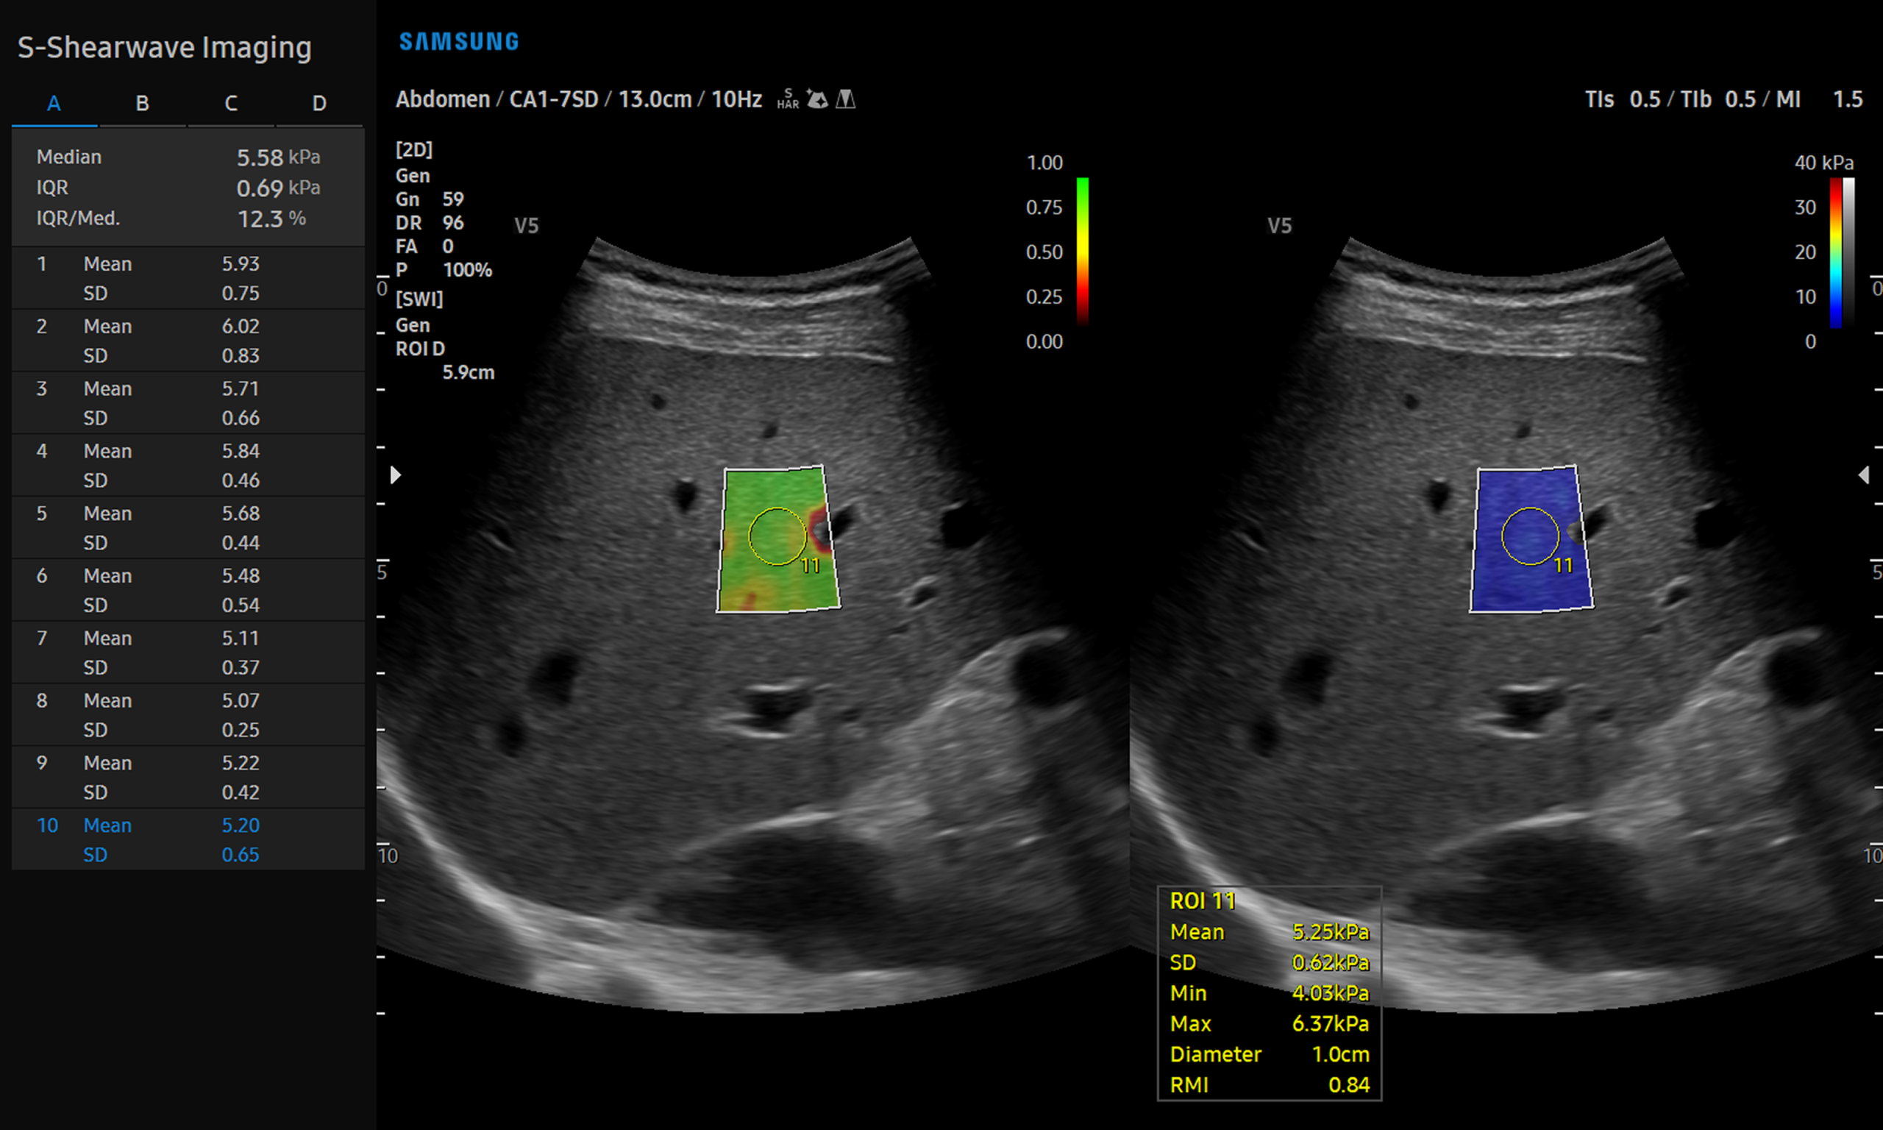Screen dimensions: 1883x1130
Task: Click the TIb 0.5 thermal index
Action: pos(1718,100)
